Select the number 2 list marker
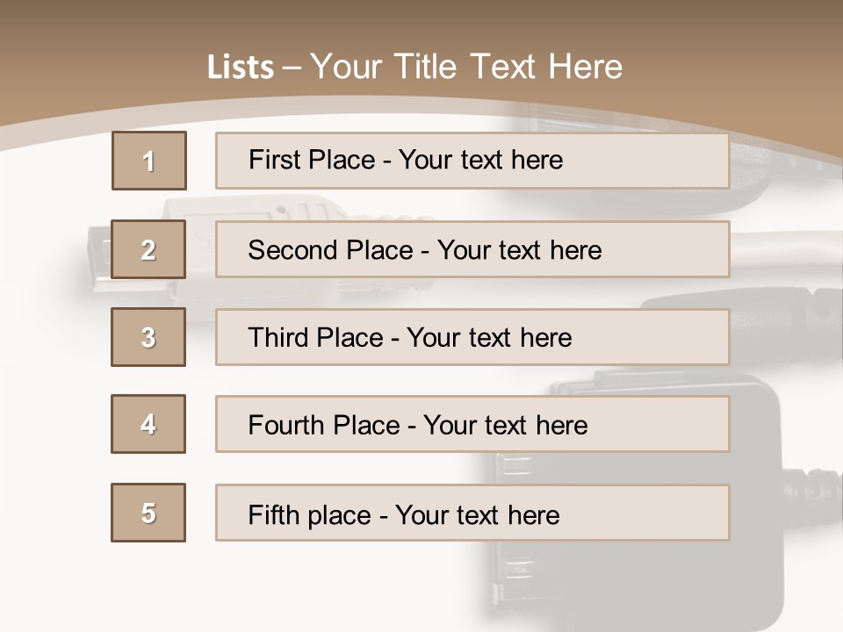 (x=149, y=249)
